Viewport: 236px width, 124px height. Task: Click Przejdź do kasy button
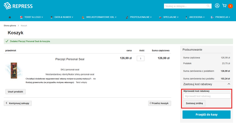[x=206, y=115]
